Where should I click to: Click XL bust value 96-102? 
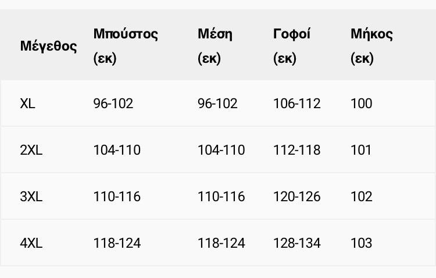(x=113, y=104)
